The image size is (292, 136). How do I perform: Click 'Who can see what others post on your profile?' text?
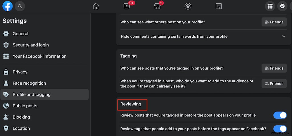[163, 22]
